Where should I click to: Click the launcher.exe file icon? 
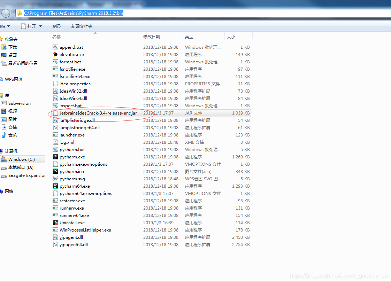[55, 135]
